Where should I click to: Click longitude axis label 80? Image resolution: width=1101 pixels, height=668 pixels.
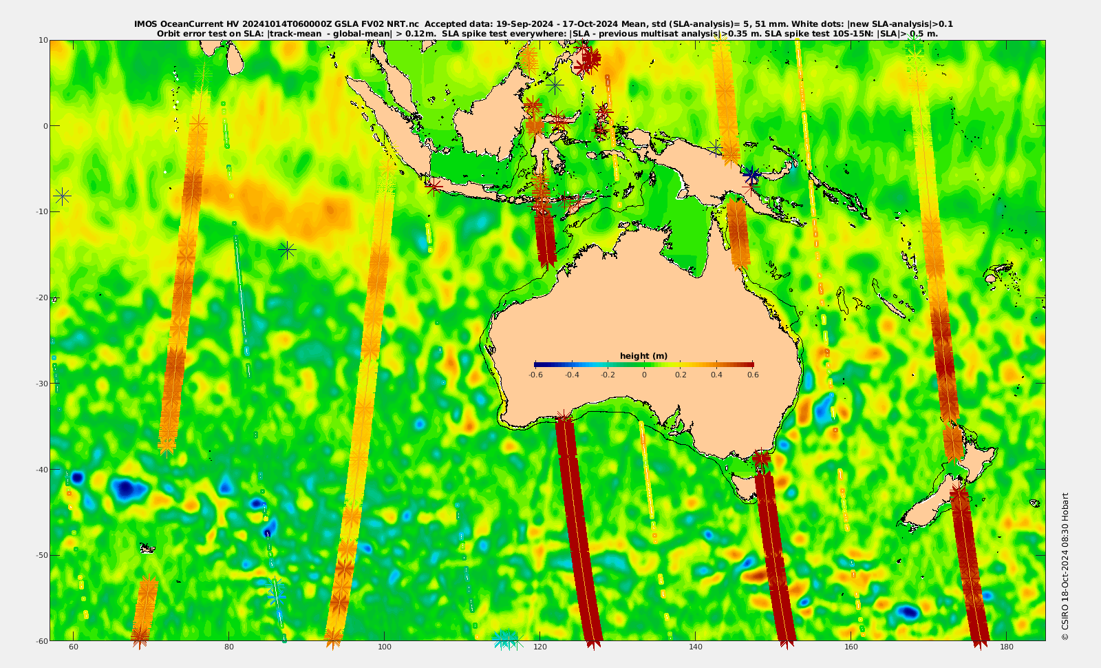pyautogui.click(x=229, y=647)
